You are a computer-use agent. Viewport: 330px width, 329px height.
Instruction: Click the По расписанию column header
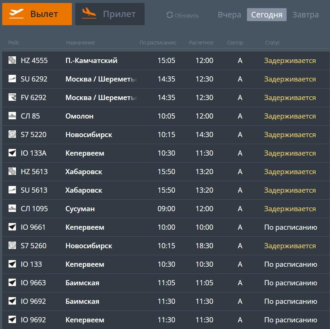tap(158, 43)
